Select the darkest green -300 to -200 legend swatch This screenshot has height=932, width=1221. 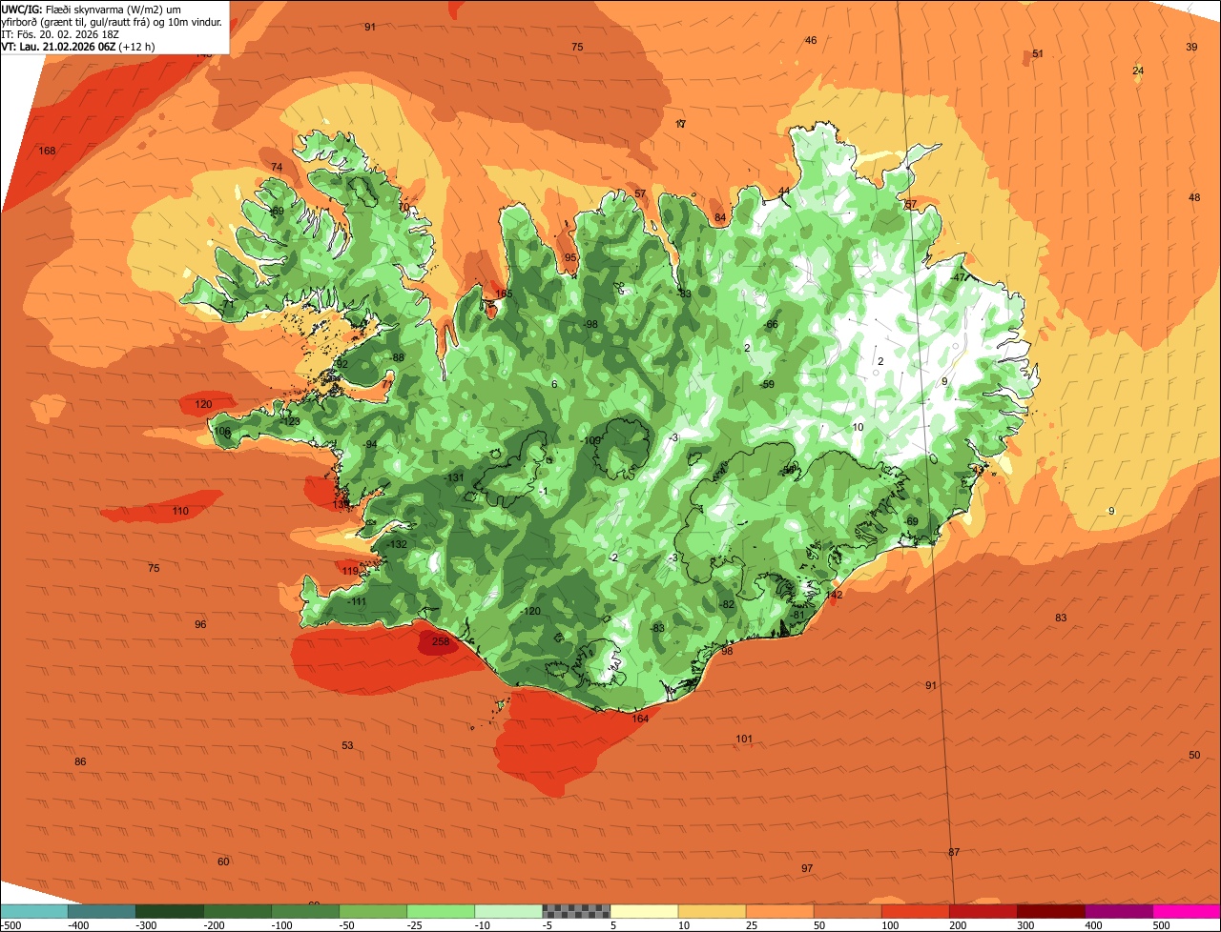[x=170, y=911]
